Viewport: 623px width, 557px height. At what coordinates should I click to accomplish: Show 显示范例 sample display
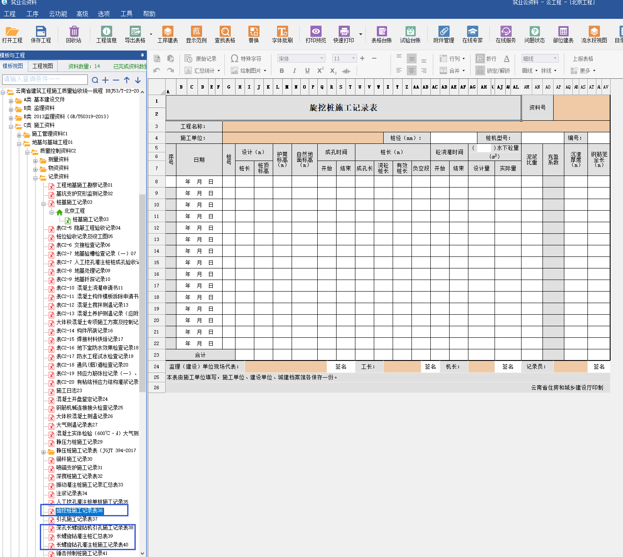[x=196, y=34]
